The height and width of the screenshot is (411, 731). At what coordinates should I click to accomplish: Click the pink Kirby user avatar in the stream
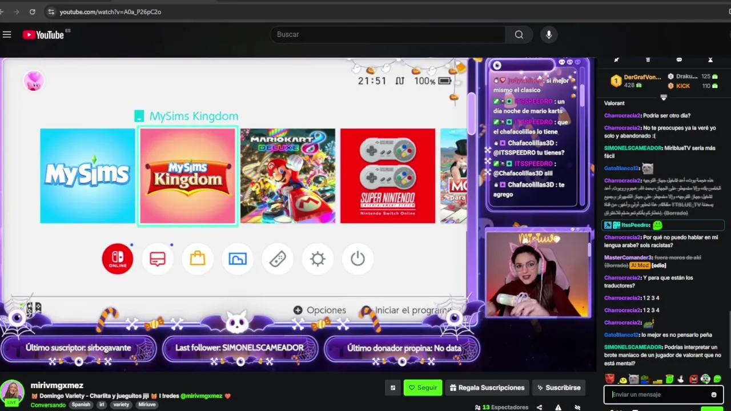[34, 81]
